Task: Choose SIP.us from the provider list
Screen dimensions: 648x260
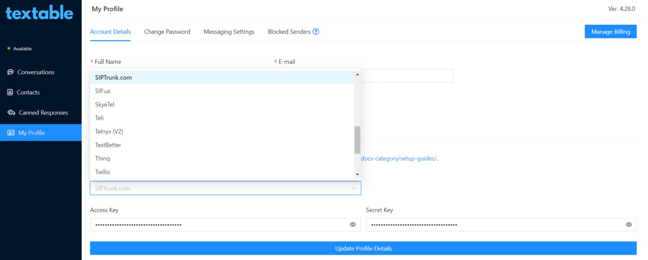Action: 222,91
